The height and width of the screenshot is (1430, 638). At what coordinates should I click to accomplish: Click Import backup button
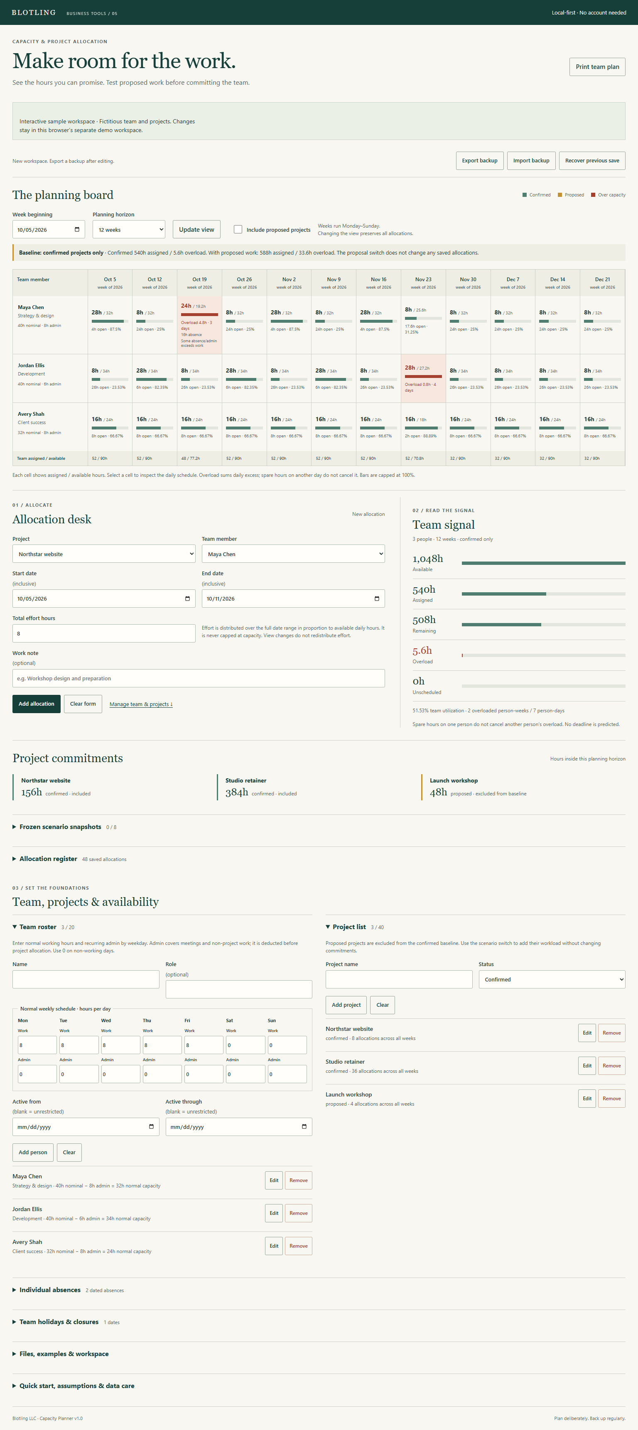(x=531, y=160)
